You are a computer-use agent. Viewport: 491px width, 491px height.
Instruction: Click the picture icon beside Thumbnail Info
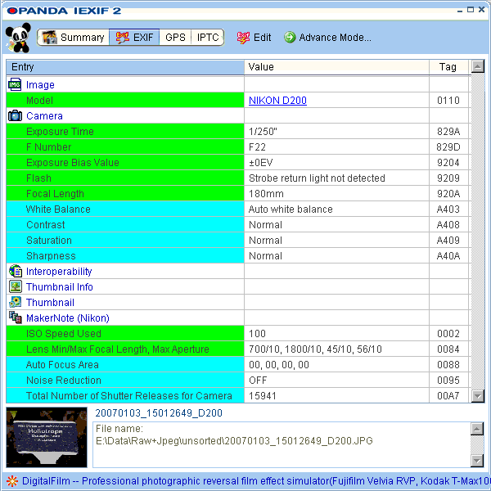click(x=16, y=286)
